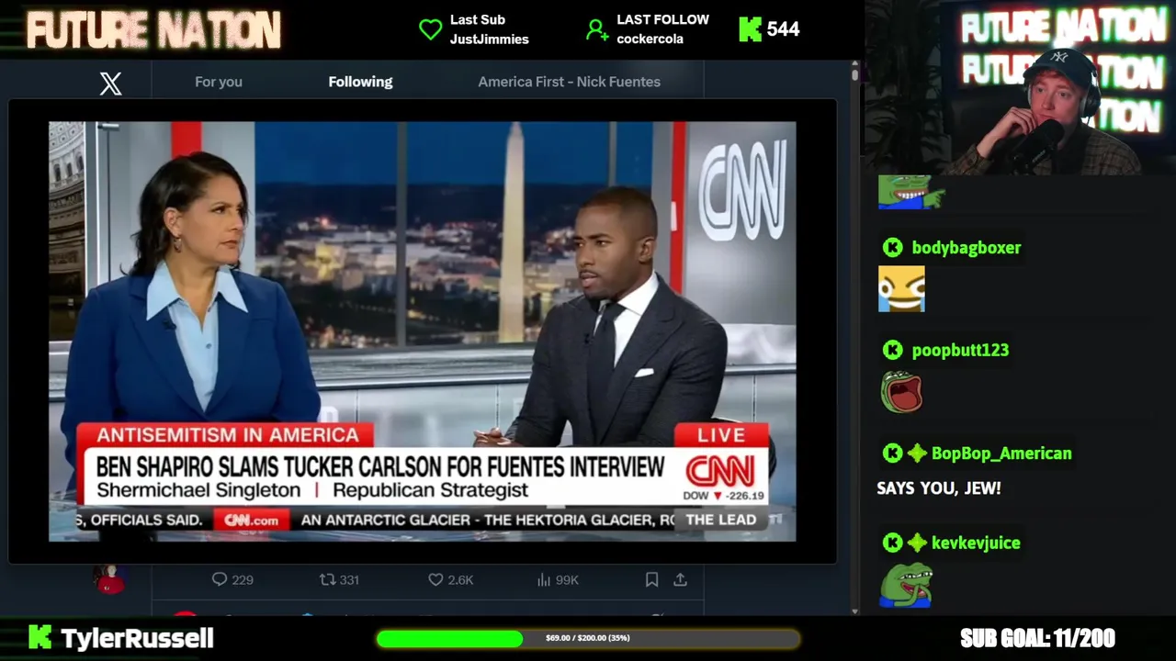Screen dimensions: 1176x661
Task: Click username kevkevjuice in chat
Action: [x=976, y=543]
